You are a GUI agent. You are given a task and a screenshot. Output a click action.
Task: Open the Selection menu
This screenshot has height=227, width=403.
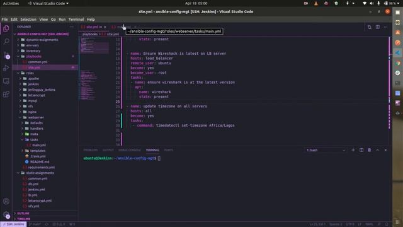pos(28,20)
